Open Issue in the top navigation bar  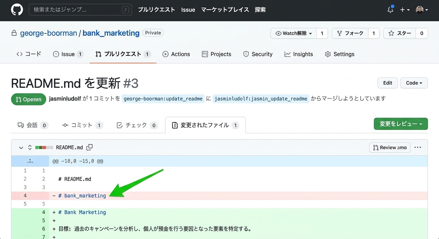[188, 10]
